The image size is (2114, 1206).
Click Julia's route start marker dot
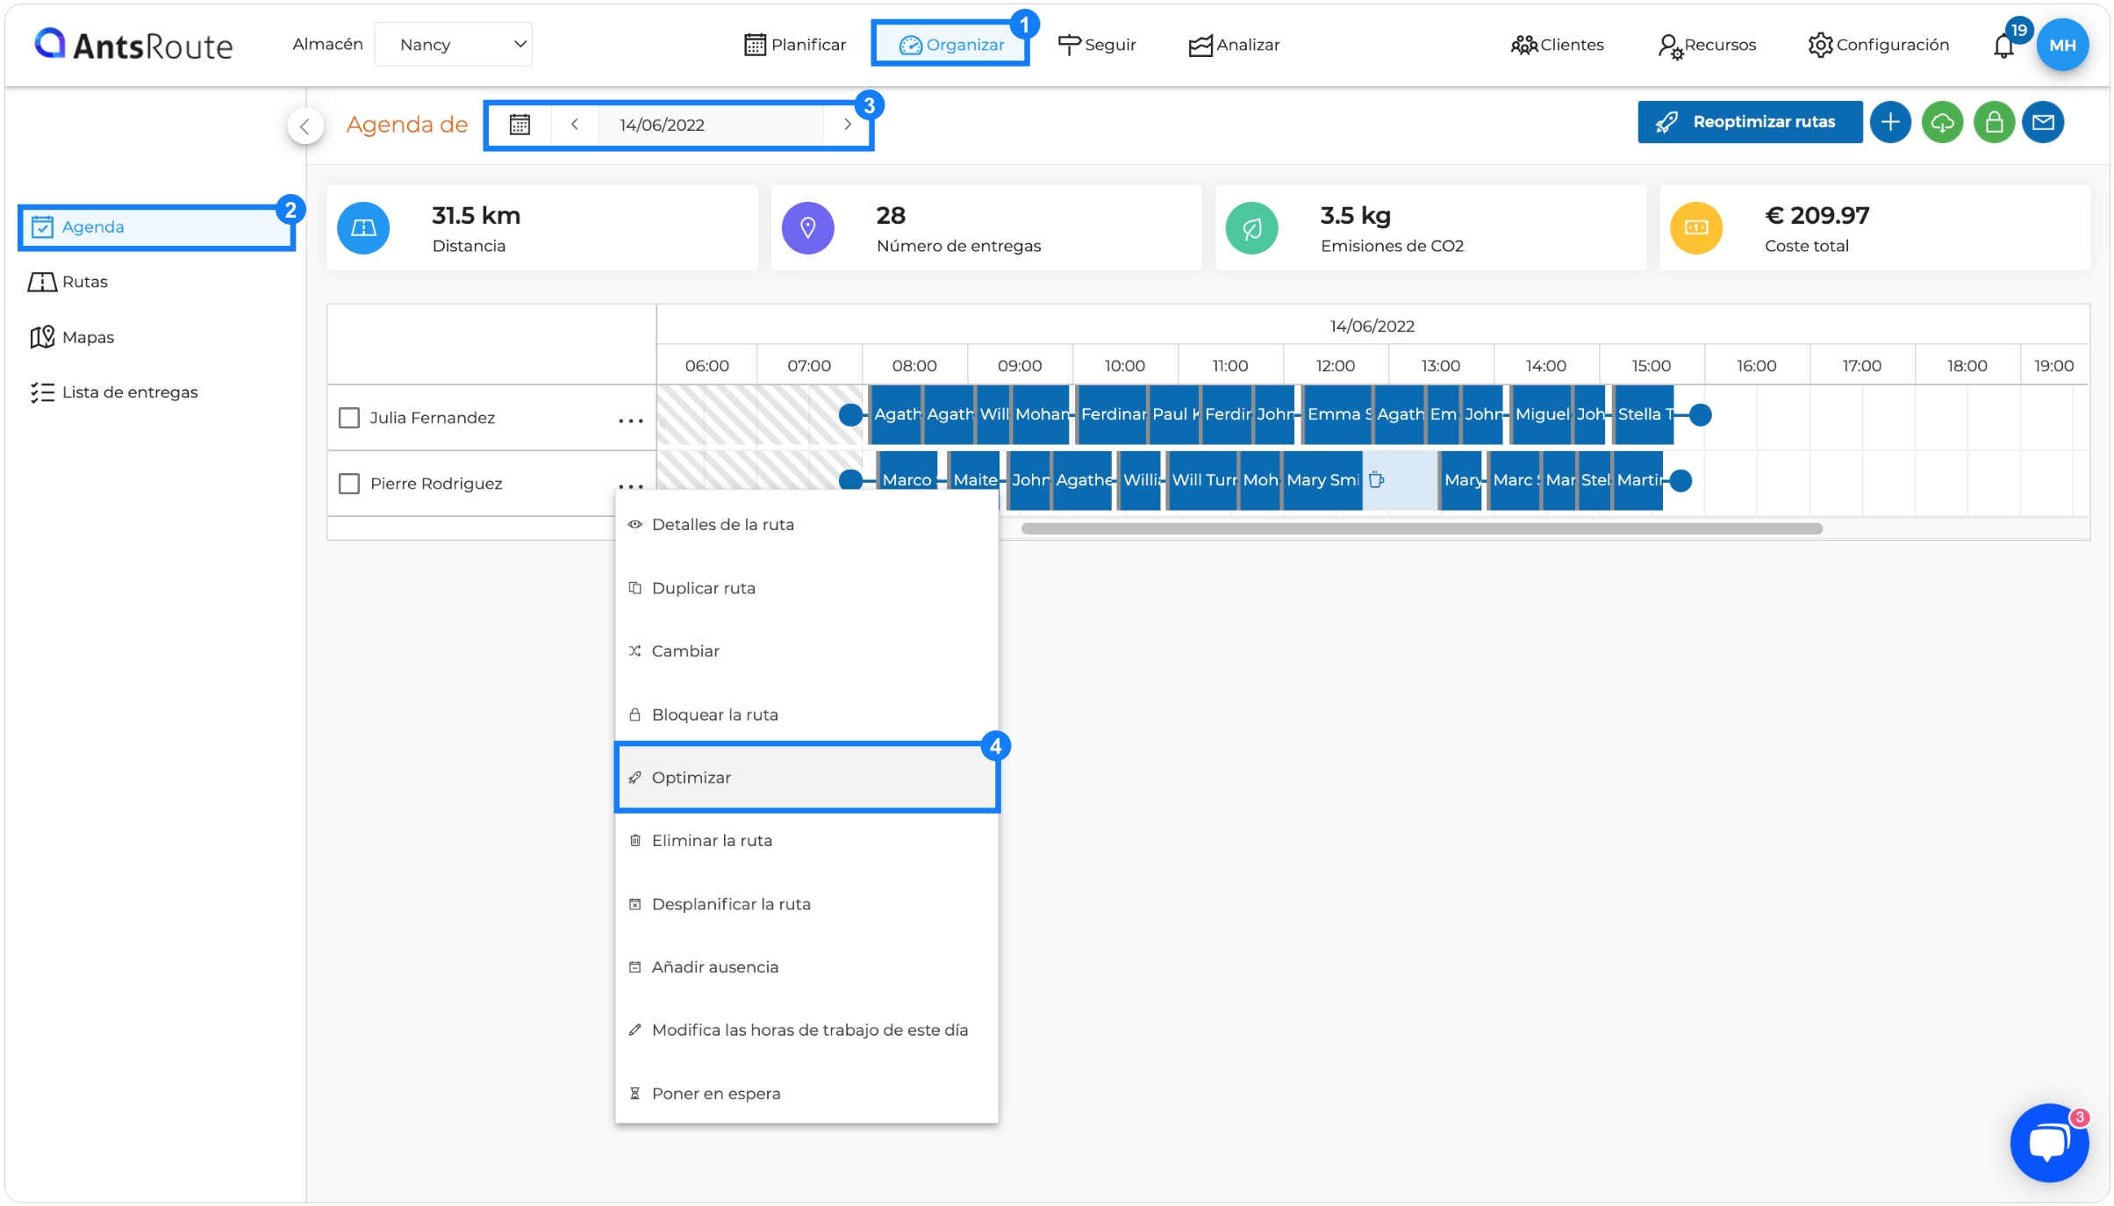(850, 415)
